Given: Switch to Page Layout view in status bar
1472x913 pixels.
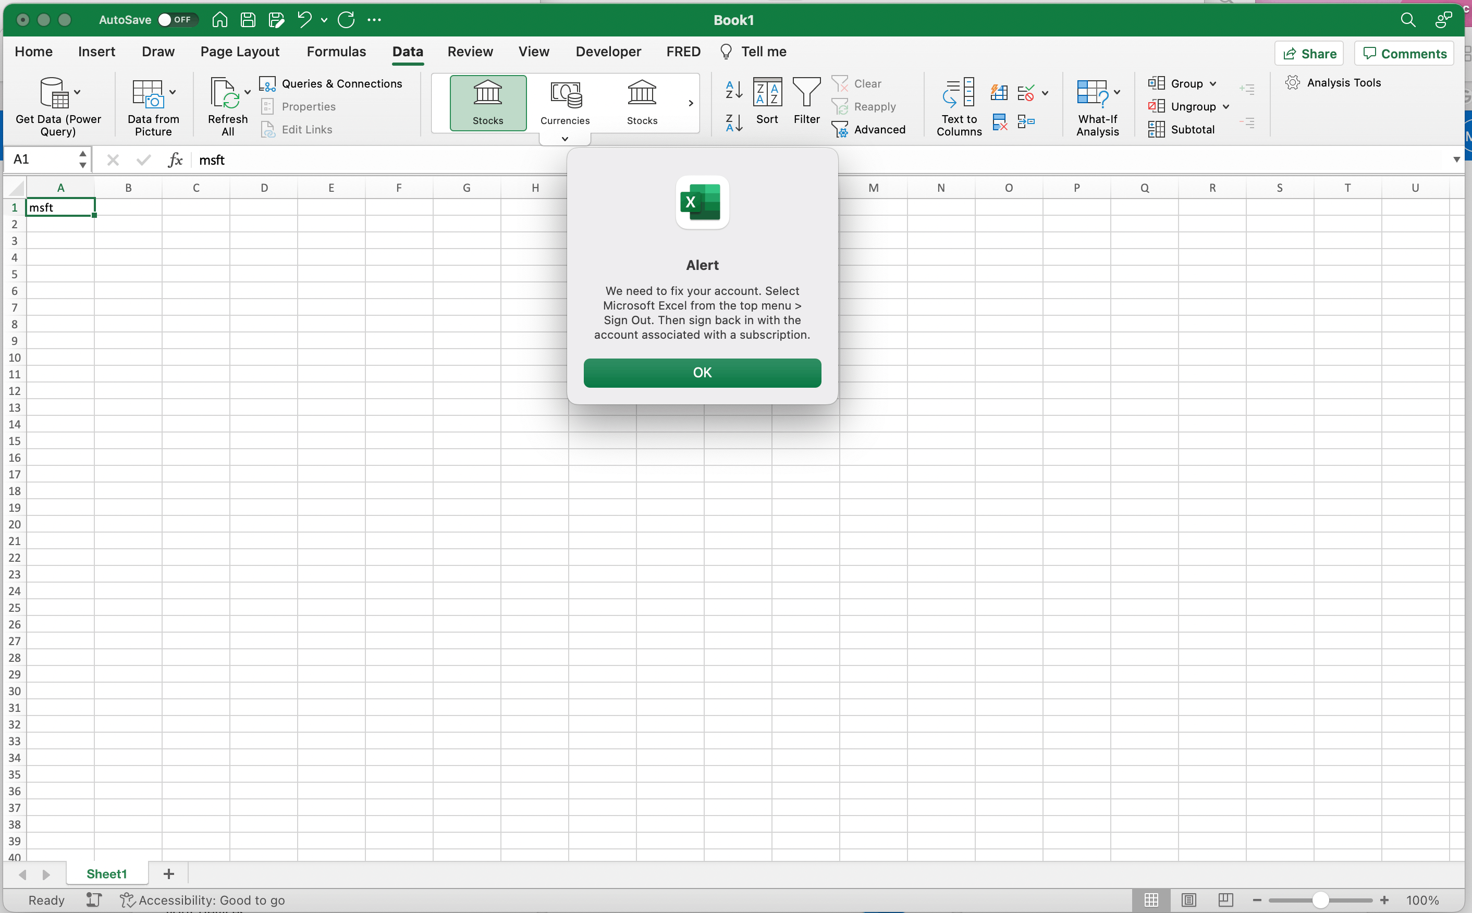Looking at the screenshot, I should tap(1189, 900).
